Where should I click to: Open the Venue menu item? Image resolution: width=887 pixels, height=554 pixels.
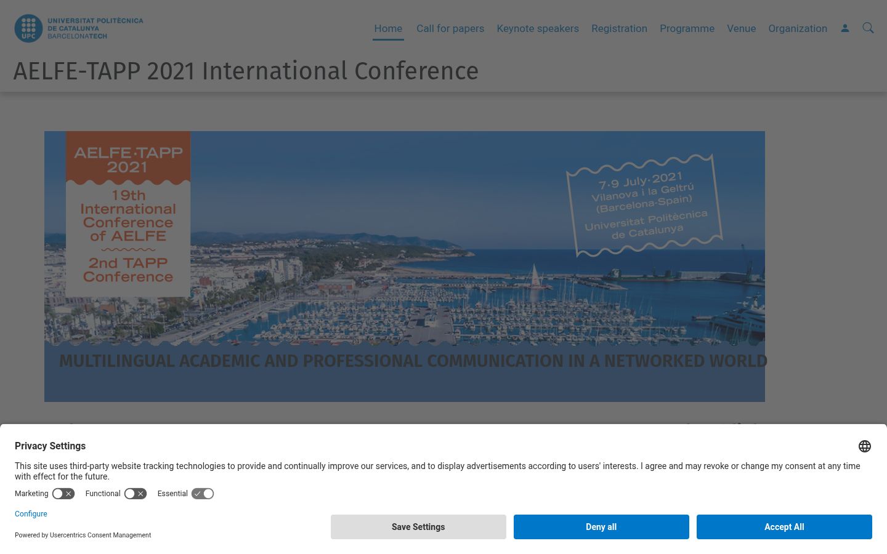click(x=741, y=28)
